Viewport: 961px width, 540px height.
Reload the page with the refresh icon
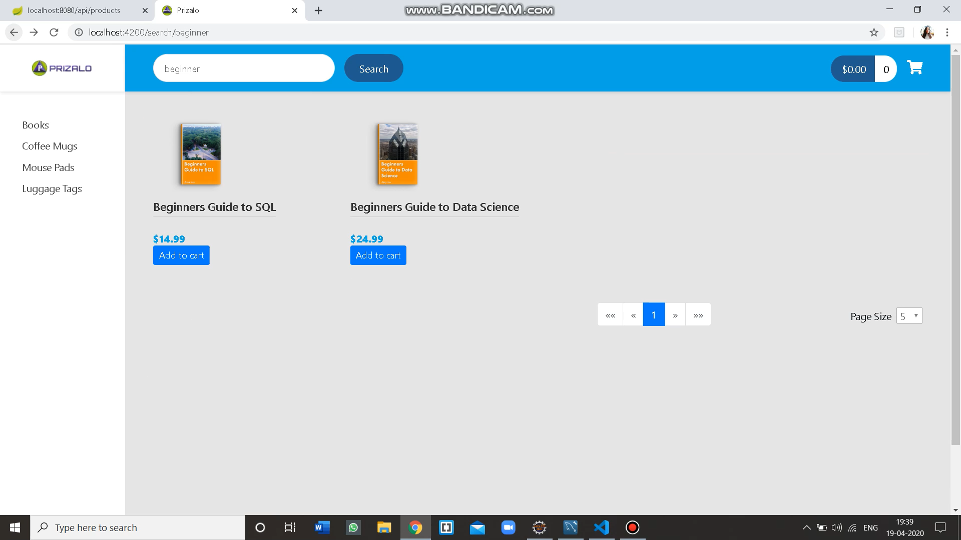(x=54, y=32)
